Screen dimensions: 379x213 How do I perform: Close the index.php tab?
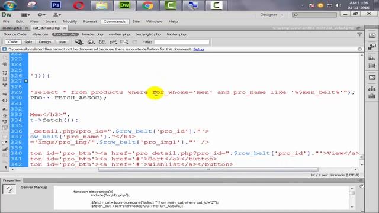[27, 28]
